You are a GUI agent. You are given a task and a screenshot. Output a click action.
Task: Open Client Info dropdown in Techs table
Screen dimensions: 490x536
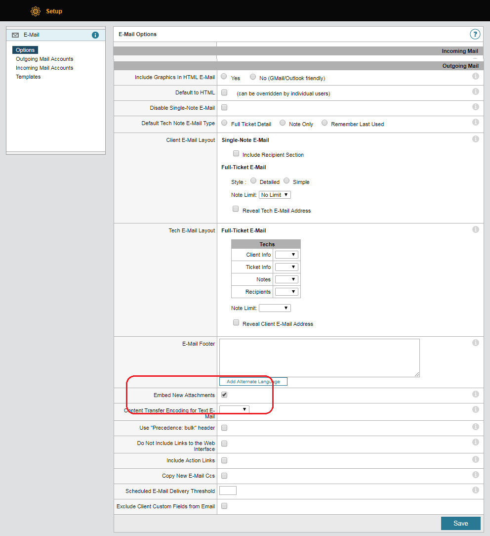pos(286,255)
